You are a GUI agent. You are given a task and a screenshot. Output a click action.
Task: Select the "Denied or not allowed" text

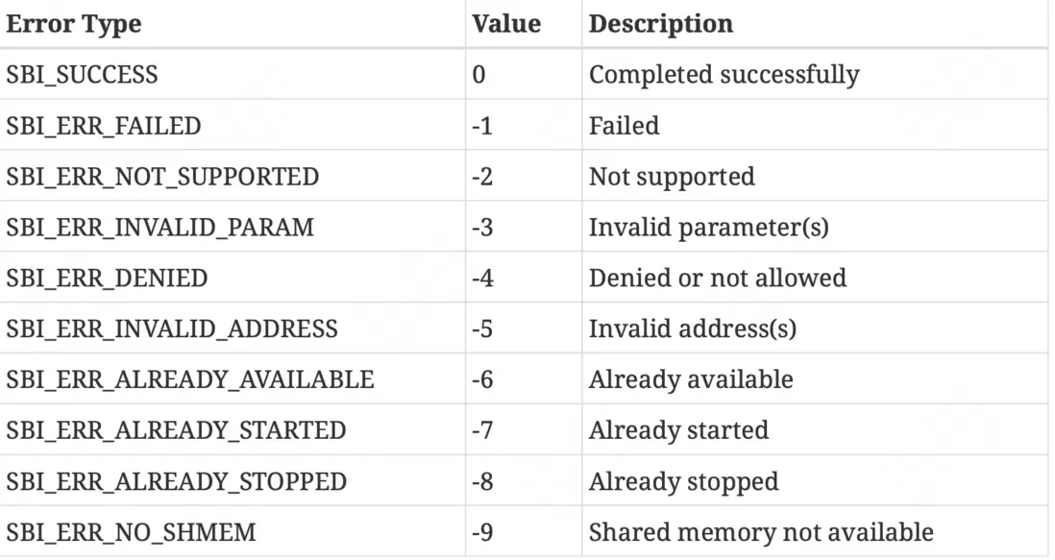click(717, 279)
